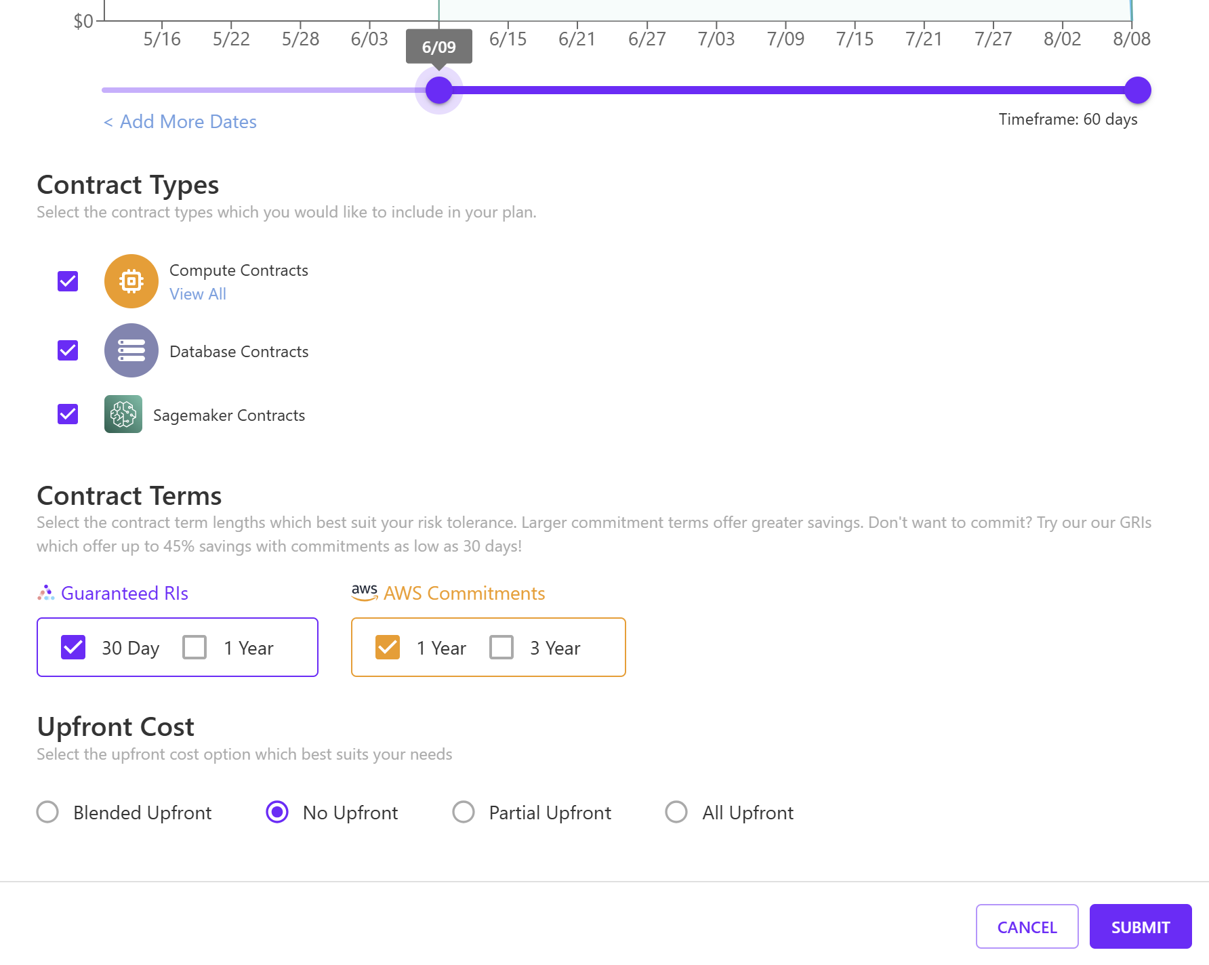
Task: Expand the Add More Dates link
Action: [x=180, y=122]
